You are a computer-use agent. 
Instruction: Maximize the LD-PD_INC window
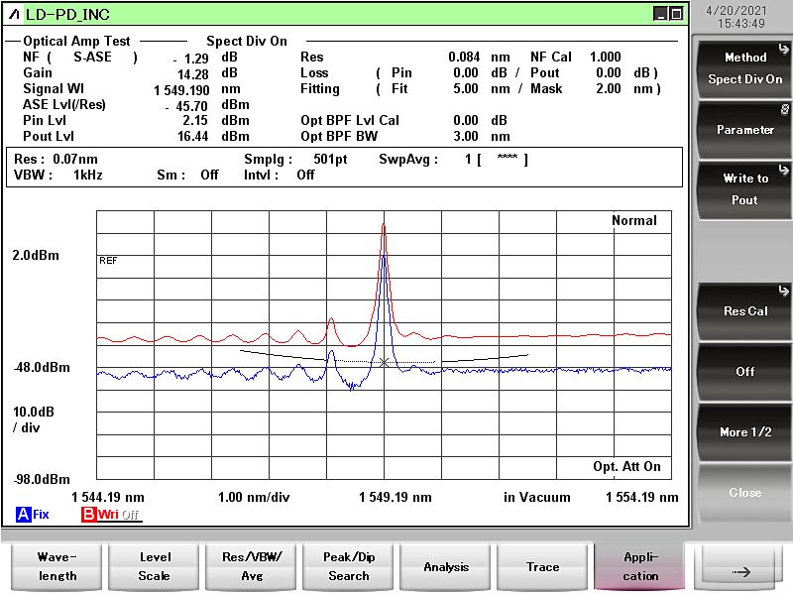(x=676, y=14)
